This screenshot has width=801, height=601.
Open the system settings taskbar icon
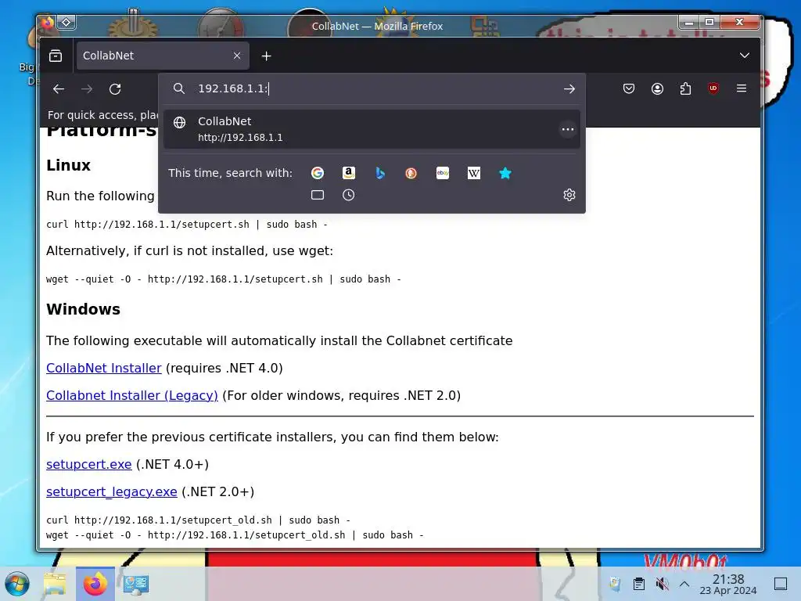pos(136,584)
